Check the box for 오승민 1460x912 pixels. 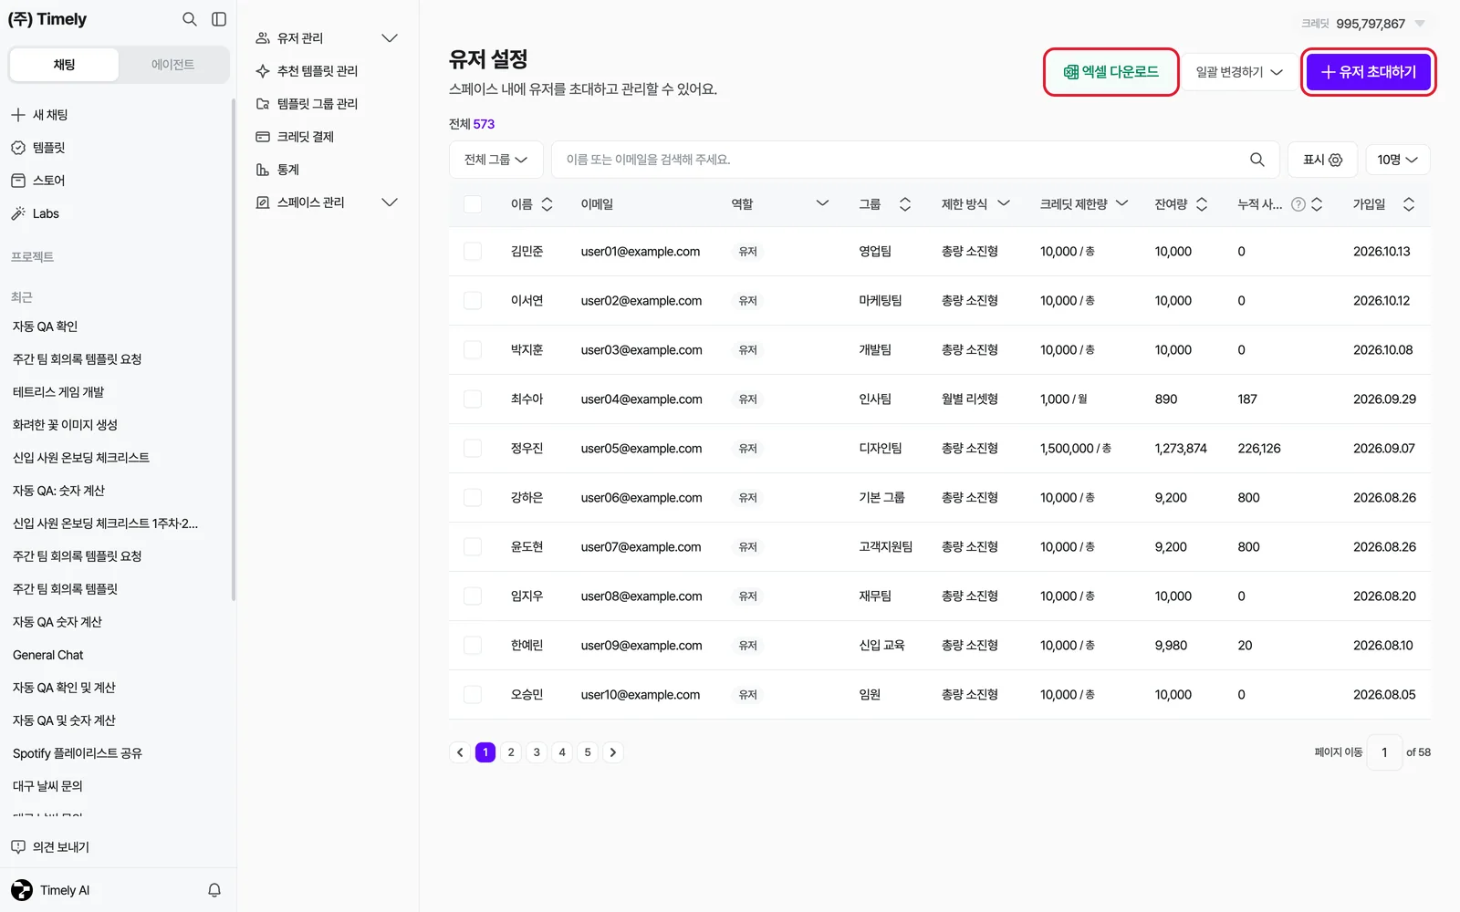click(x=473, y=695)
